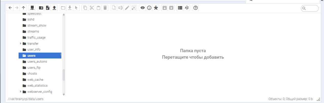Click the asterisk select-all icon

(156, 8)
